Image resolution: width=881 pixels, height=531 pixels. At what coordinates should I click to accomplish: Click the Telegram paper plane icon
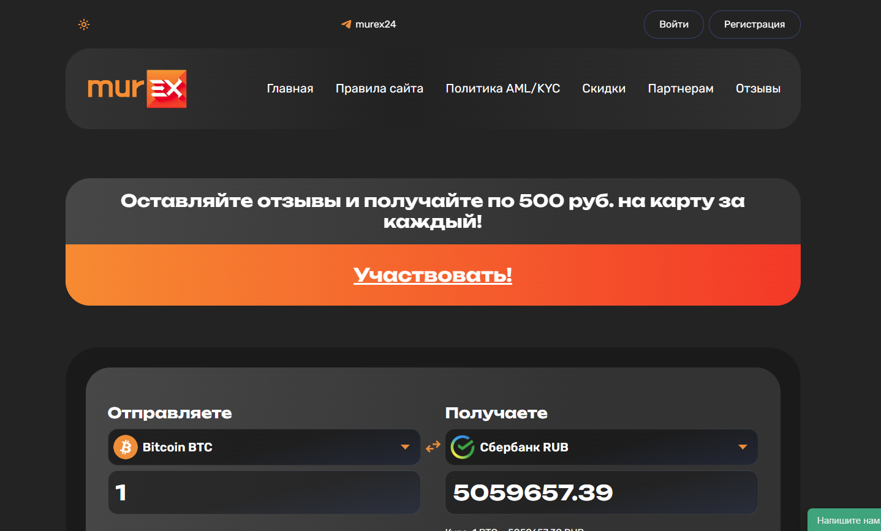pyautogui.click(x=346, y=24)
